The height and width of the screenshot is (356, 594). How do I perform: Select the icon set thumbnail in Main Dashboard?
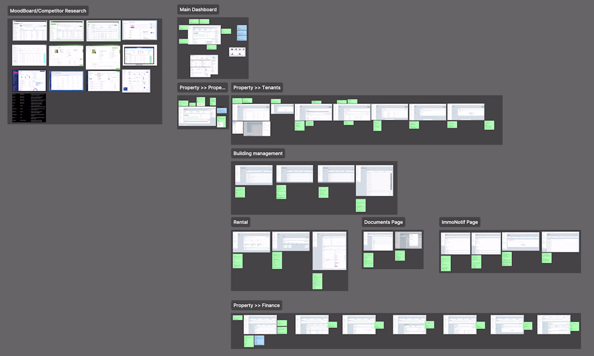[237, 52]
